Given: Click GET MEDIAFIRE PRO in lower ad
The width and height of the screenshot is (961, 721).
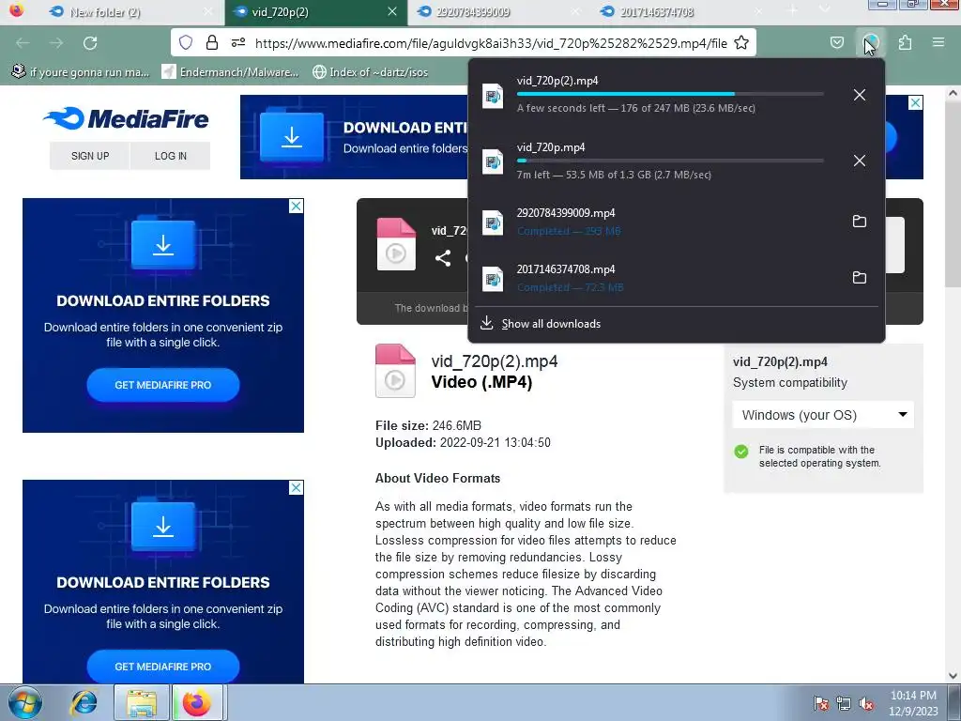Looking at the screenshot, I should pos(163,667).
